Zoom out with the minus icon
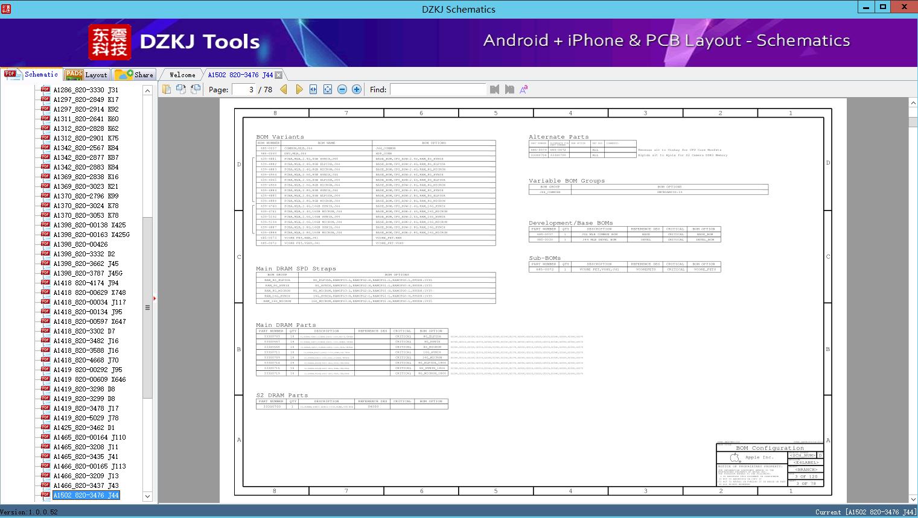Viewport: 918px width, 518px height. coord(342,89)
